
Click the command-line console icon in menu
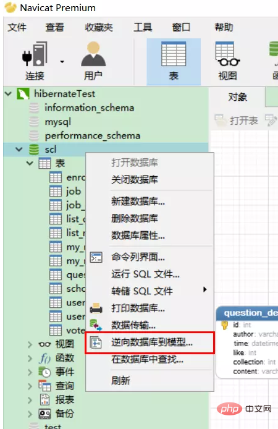tap(96, 257)
